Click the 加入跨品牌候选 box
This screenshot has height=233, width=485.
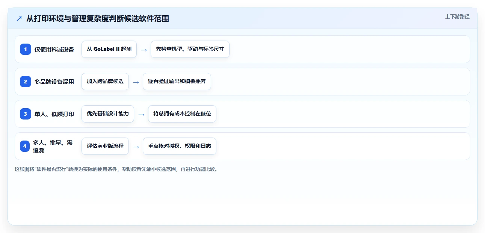tap(105, 82)
